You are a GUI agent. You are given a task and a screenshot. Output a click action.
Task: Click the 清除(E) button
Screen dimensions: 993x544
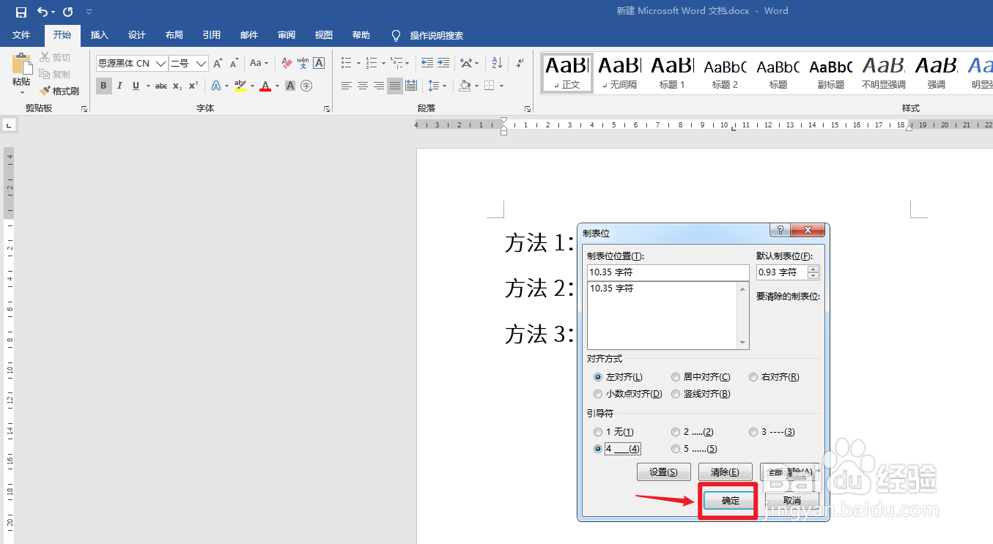(726, 472)
